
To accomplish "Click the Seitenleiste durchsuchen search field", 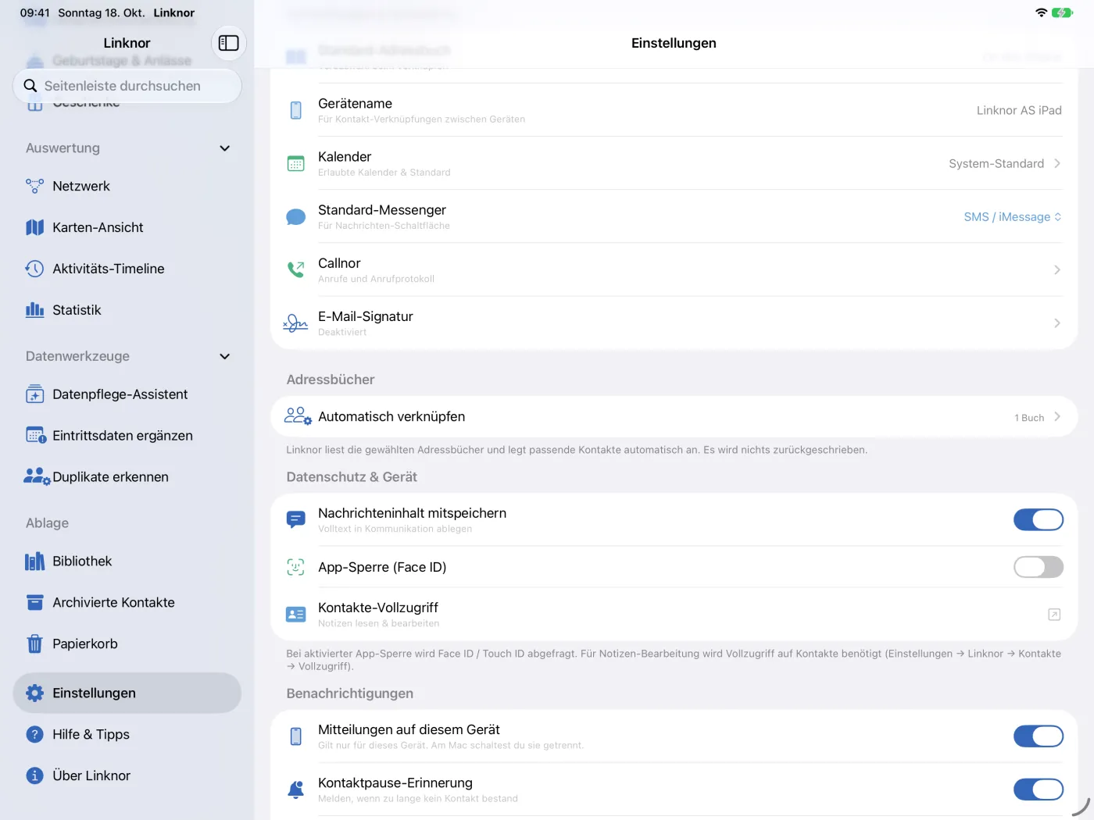I will tap(127, 86).
